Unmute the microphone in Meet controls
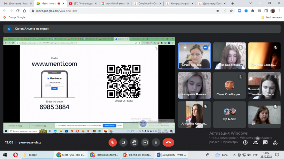The width and height of the screenshot is (284, 159). coord(113,142)
